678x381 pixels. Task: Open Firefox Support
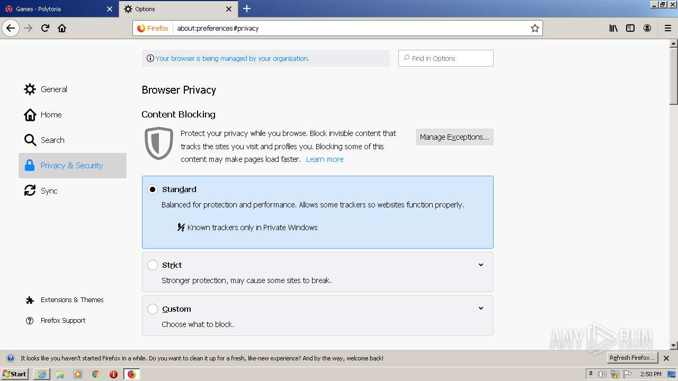[56, 321]
